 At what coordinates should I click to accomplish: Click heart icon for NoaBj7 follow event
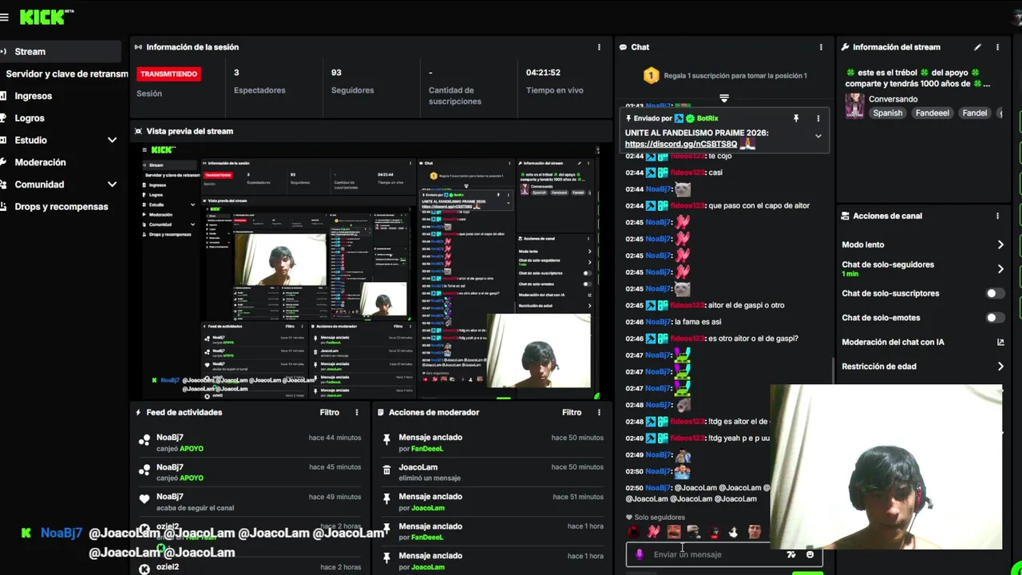[145, 499]
